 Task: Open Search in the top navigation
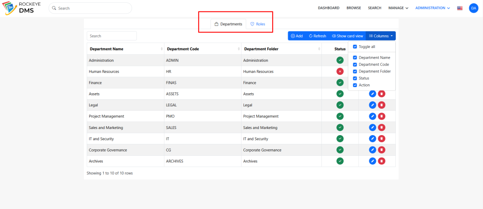[375, 8]
